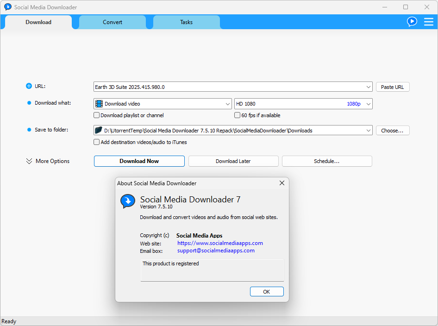Click the 'About Social Media Downloader' dialog title
Image resolution: width=438 pixels, height=326 pixels.
coord(156,183)
